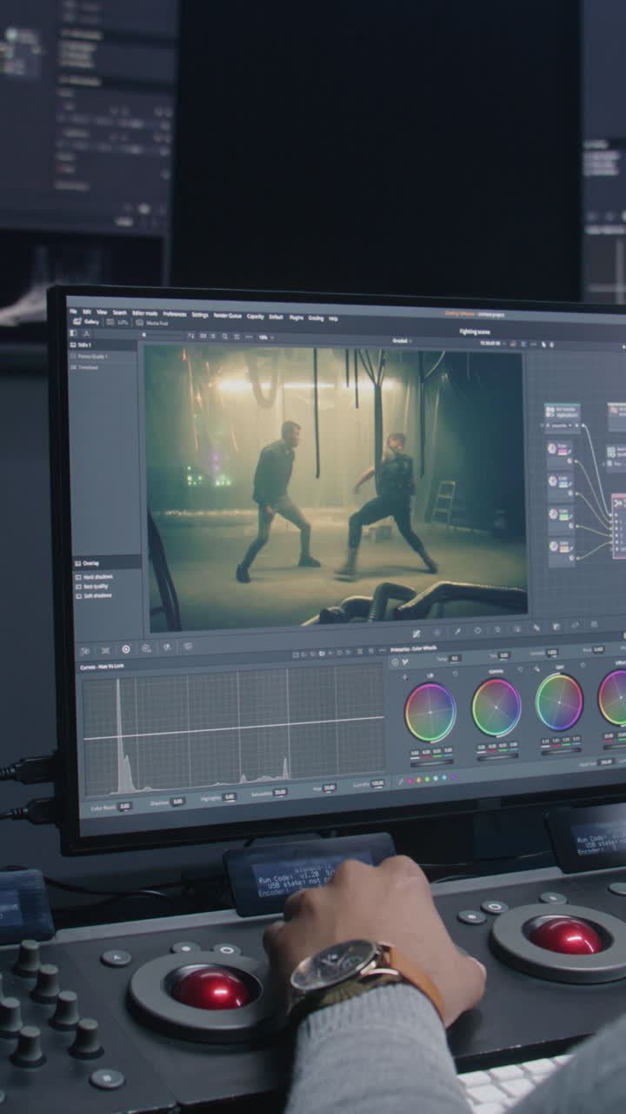Select the active circular Color Wheels palette icon
Image resolution: width=626 pixels, height=1114 pixels.
125,649
